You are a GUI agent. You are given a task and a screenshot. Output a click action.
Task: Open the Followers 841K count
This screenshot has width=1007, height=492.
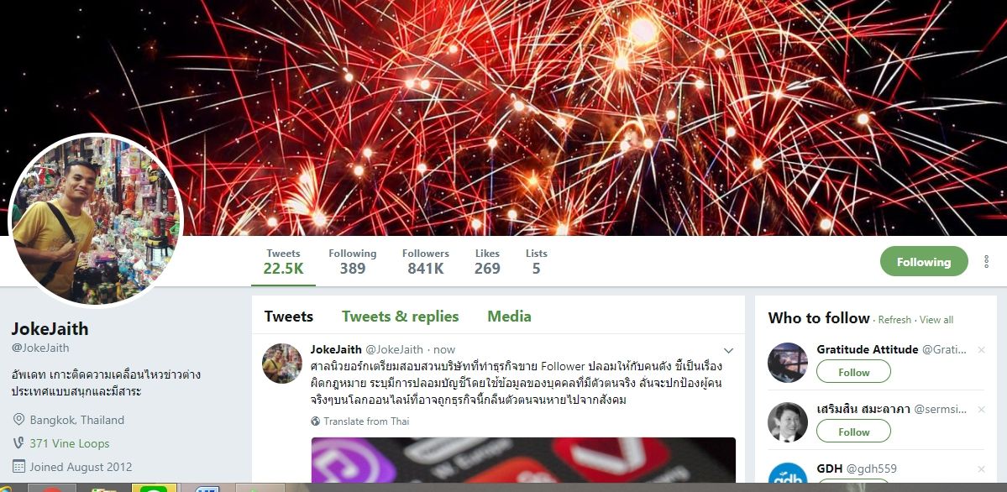(426, 262)
